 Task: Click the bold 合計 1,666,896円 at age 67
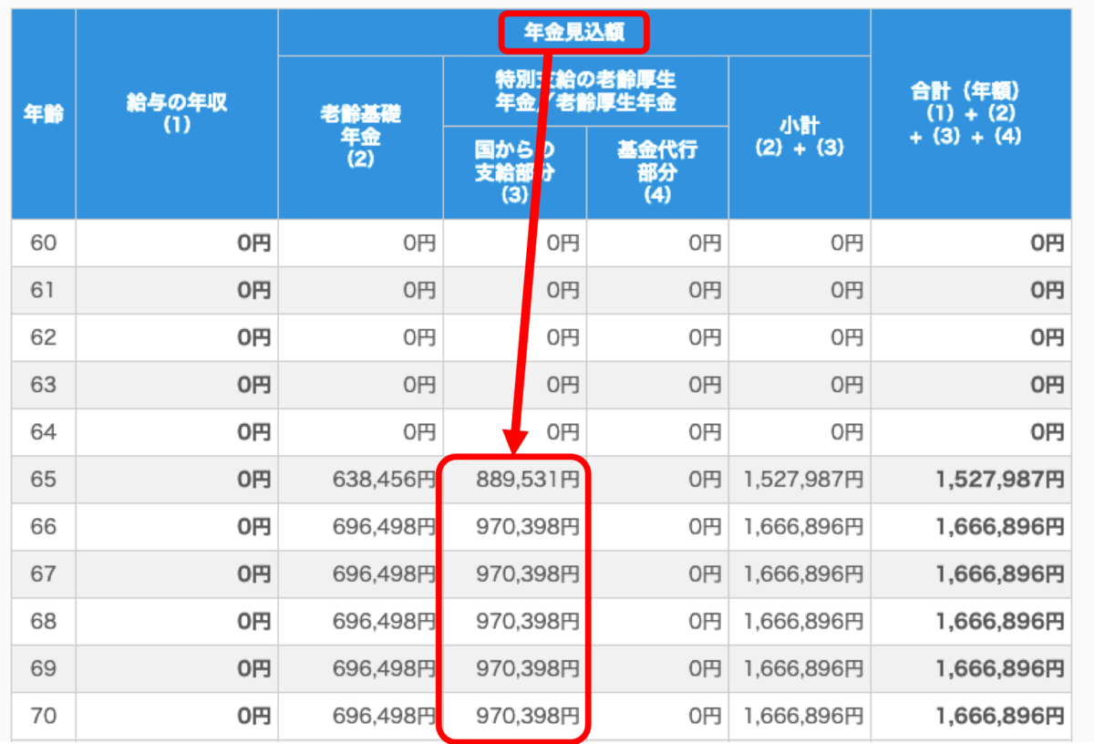[x=999, y=574]
